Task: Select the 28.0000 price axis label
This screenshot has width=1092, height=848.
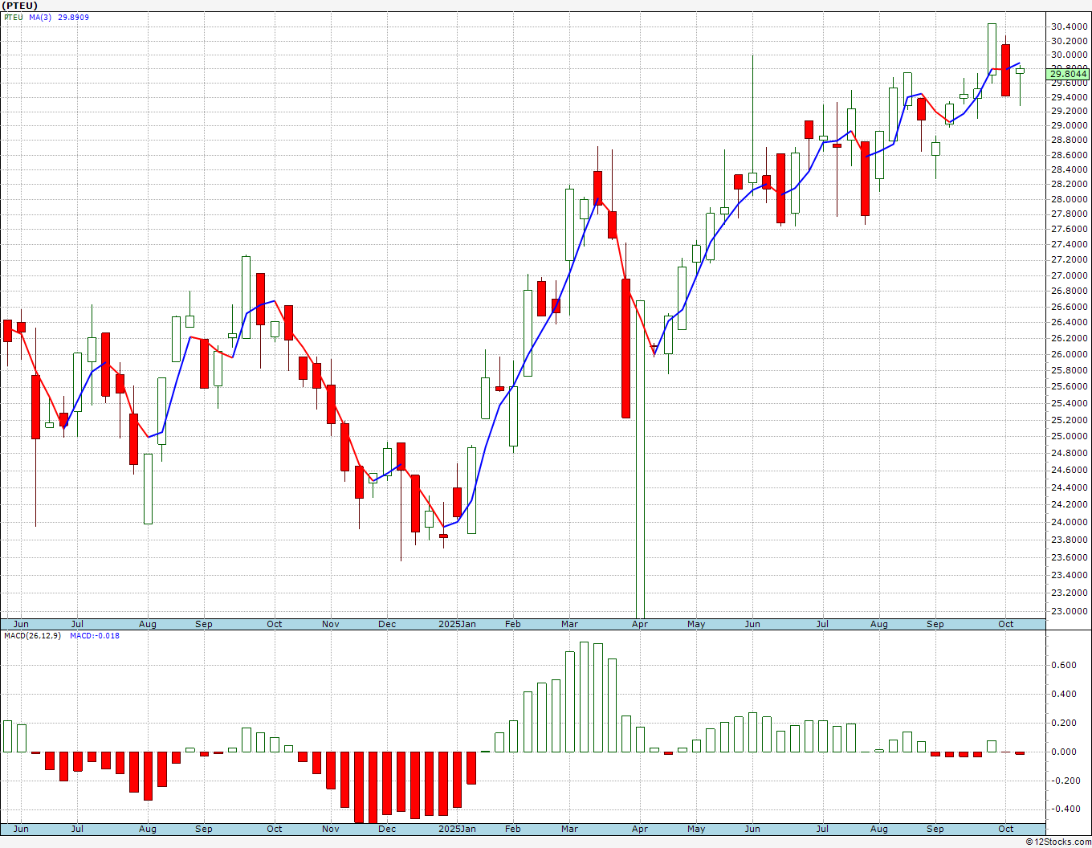Action: pos(1069,199)
